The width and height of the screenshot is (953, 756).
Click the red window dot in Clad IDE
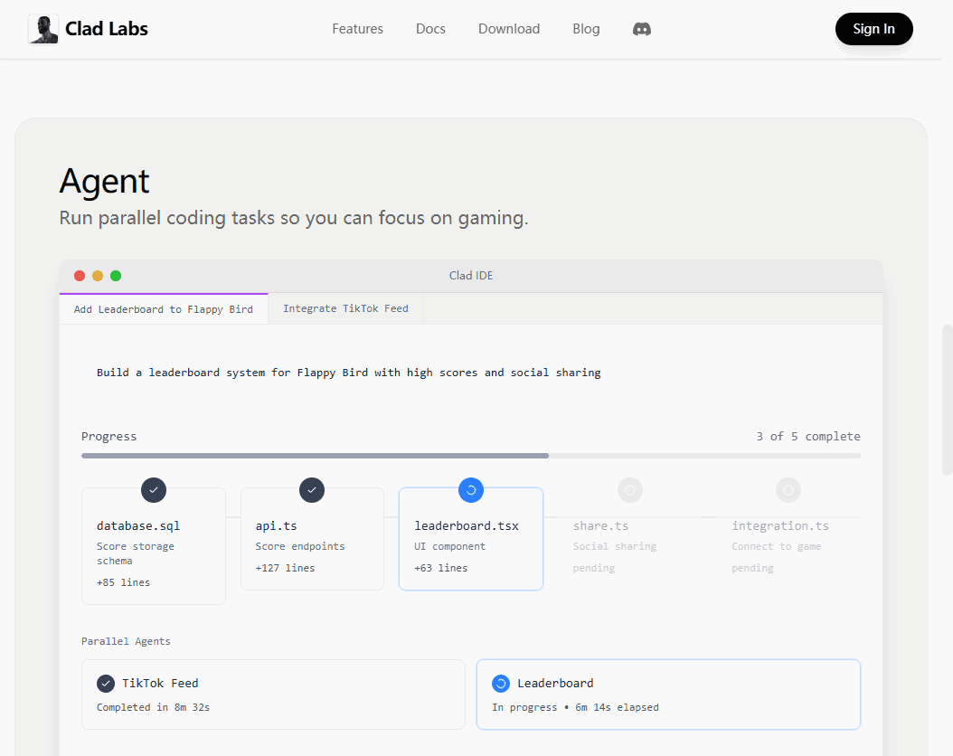(x=80, y=276)
